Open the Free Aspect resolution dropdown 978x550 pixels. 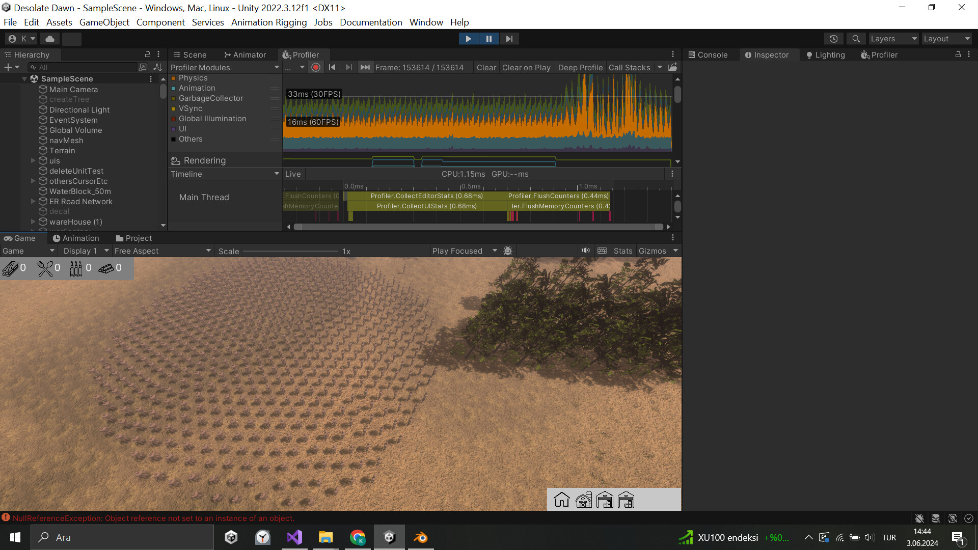coord(162,251)
